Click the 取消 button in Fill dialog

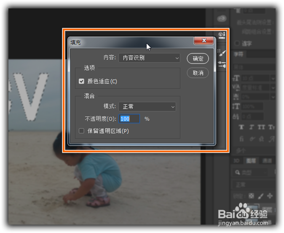point(198,73)
